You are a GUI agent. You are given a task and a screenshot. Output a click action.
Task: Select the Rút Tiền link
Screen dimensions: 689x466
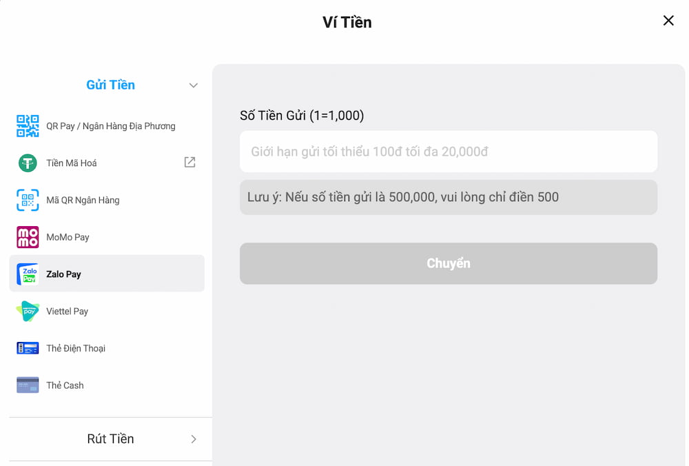click(x=110, y=439)
